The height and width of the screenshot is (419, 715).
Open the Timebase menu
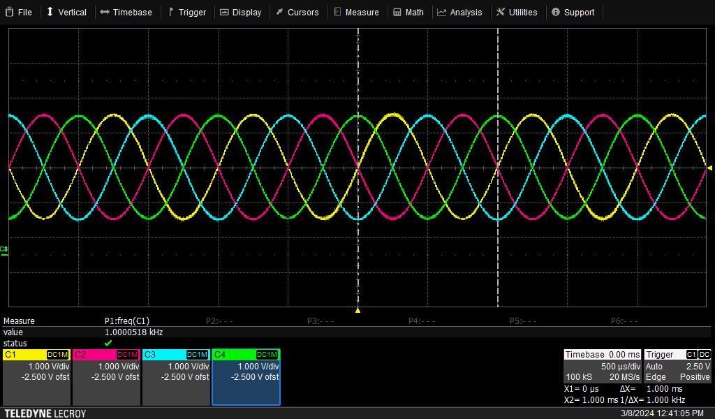coord(126,13)
